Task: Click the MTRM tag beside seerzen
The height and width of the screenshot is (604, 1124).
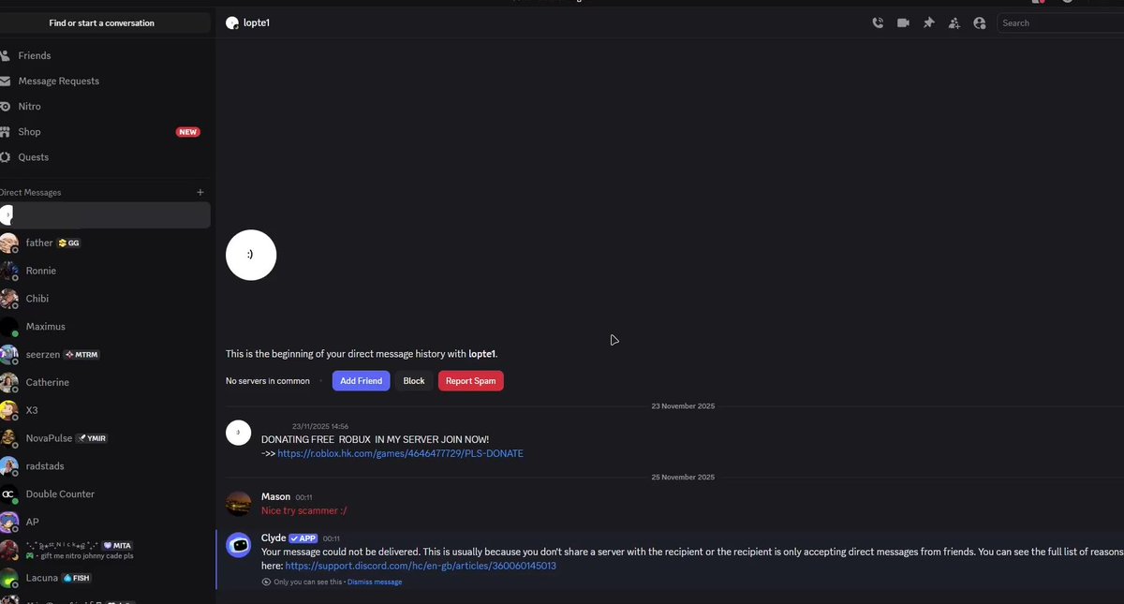Action: coord(81,355)
